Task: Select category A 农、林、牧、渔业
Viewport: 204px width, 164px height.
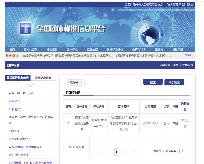Action: [21, 93]
